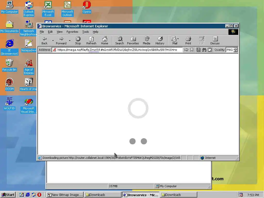Select the DOOM desktop shortcut
Screen dimensions: 264x198
[10, 85]
